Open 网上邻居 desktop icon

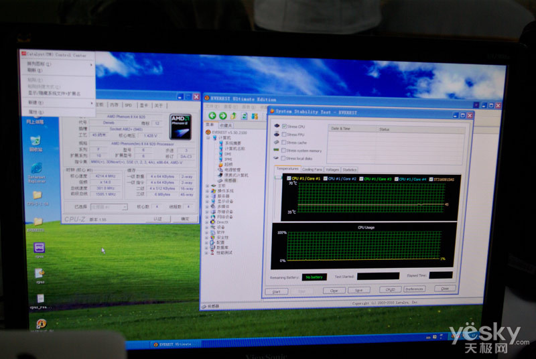coord(36,122)
